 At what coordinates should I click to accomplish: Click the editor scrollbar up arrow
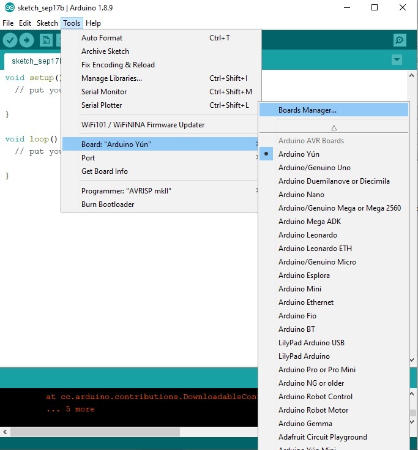point(412,75)
